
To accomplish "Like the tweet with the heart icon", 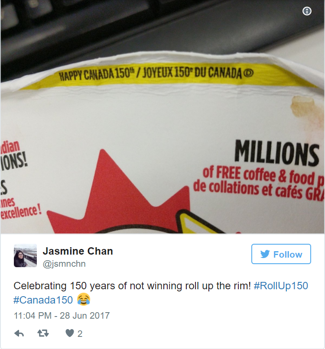I will (x=69, y=333).
